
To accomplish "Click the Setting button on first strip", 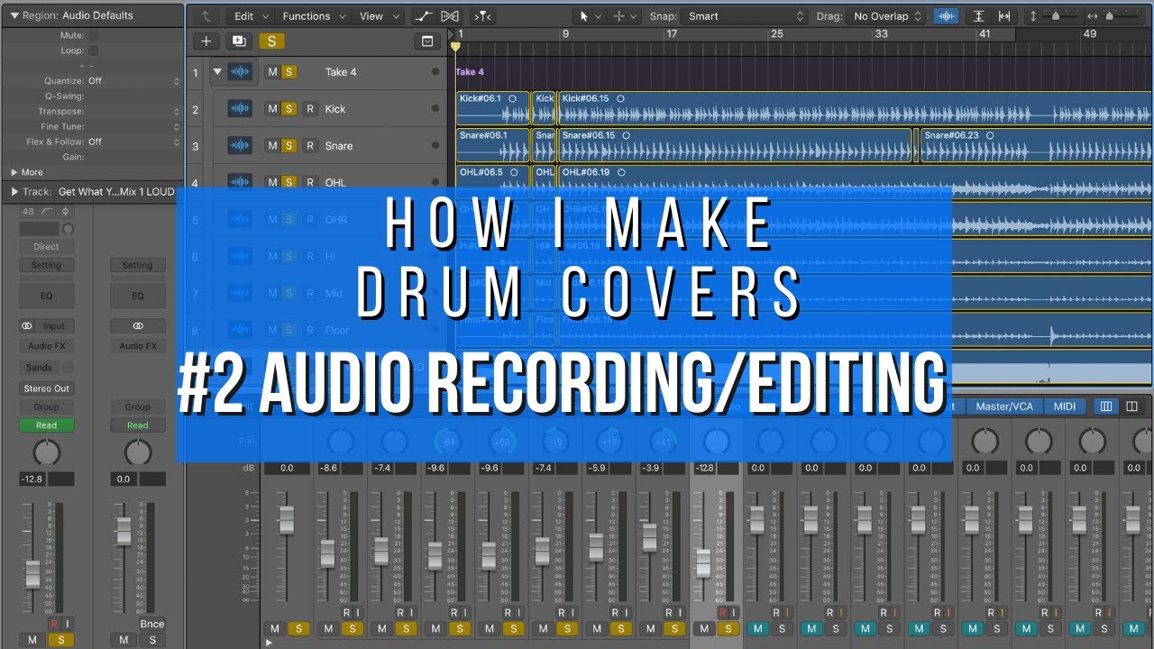I will (47, 265).
